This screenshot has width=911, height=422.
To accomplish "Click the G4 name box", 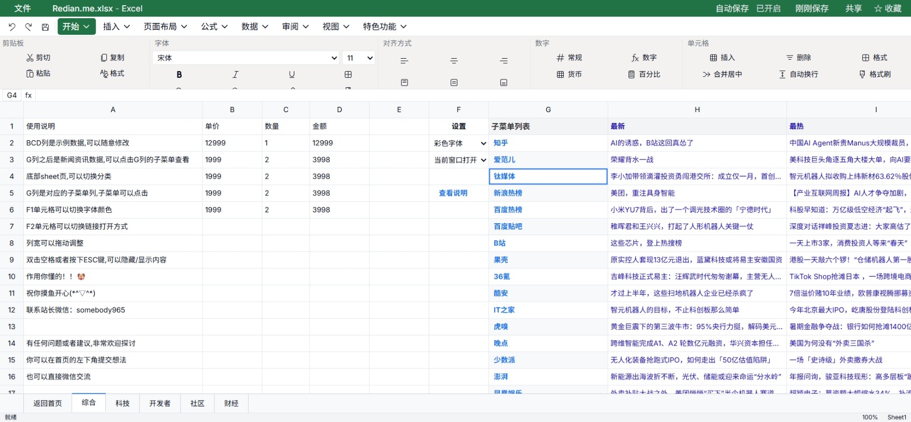I will coord(12,96).
